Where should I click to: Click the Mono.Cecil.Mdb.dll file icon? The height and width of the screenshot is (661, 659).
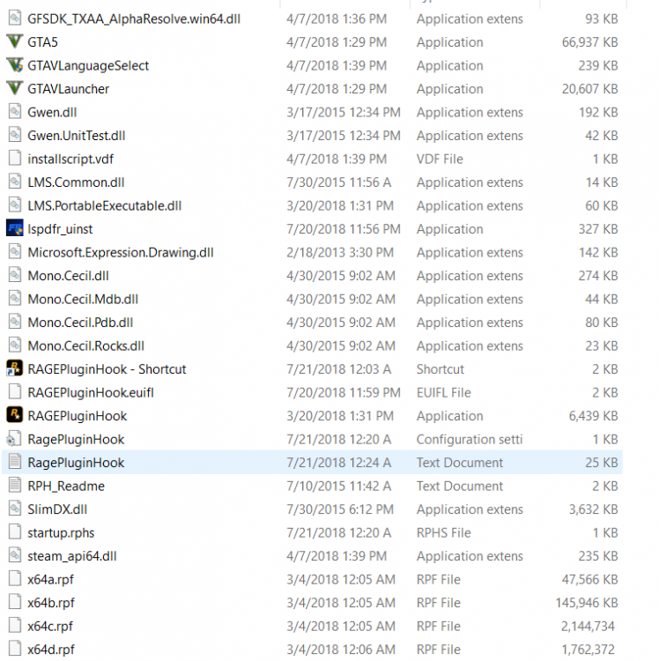[15, 299]
